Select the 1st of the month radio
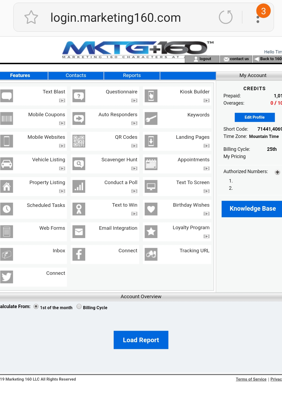Screen dimensions: 282x394 click(x=36, y=307)
